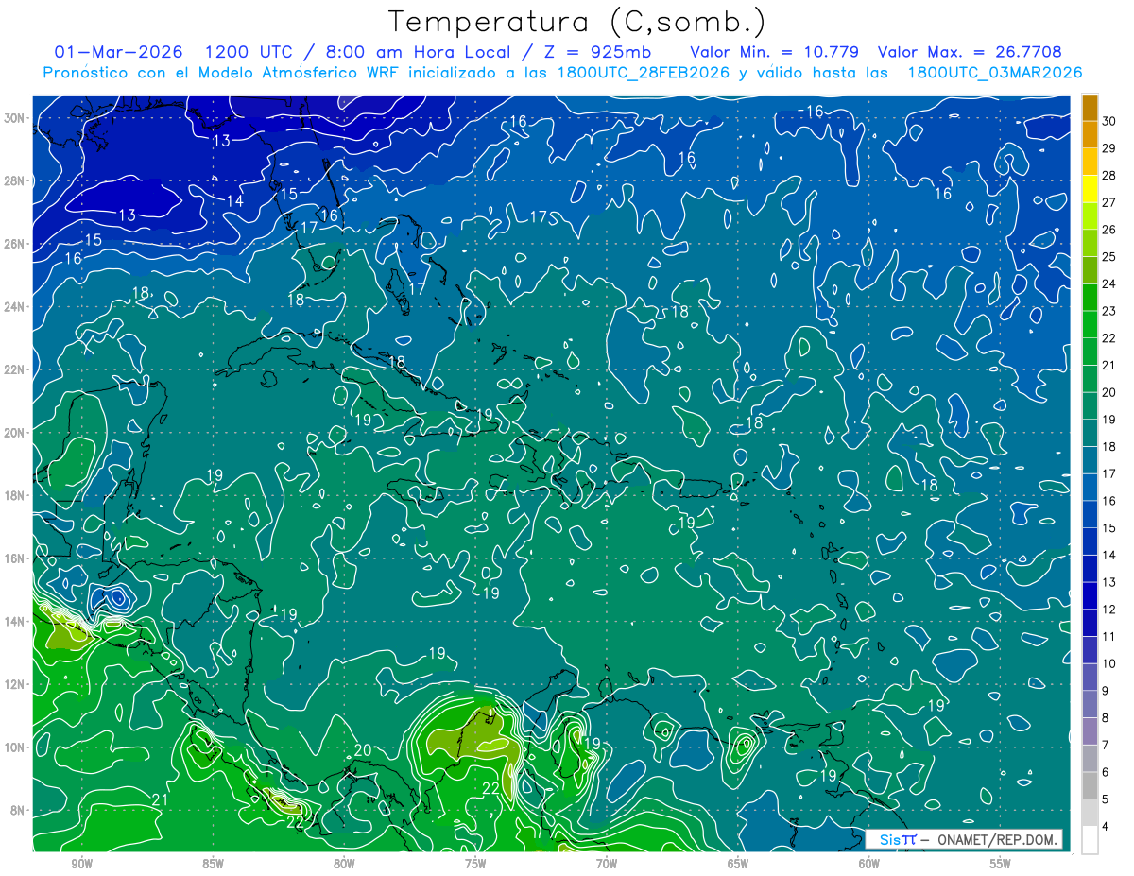1134x876 pixels.
Task: Click the 55W longitude axis label
Action: pyautogui.click(x=1001, y=864)
